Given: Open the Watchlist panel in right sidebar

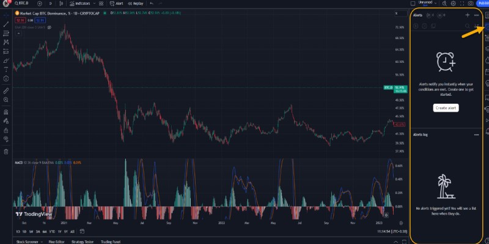Looking at the screenshot, I should click(x=486, y=15).
